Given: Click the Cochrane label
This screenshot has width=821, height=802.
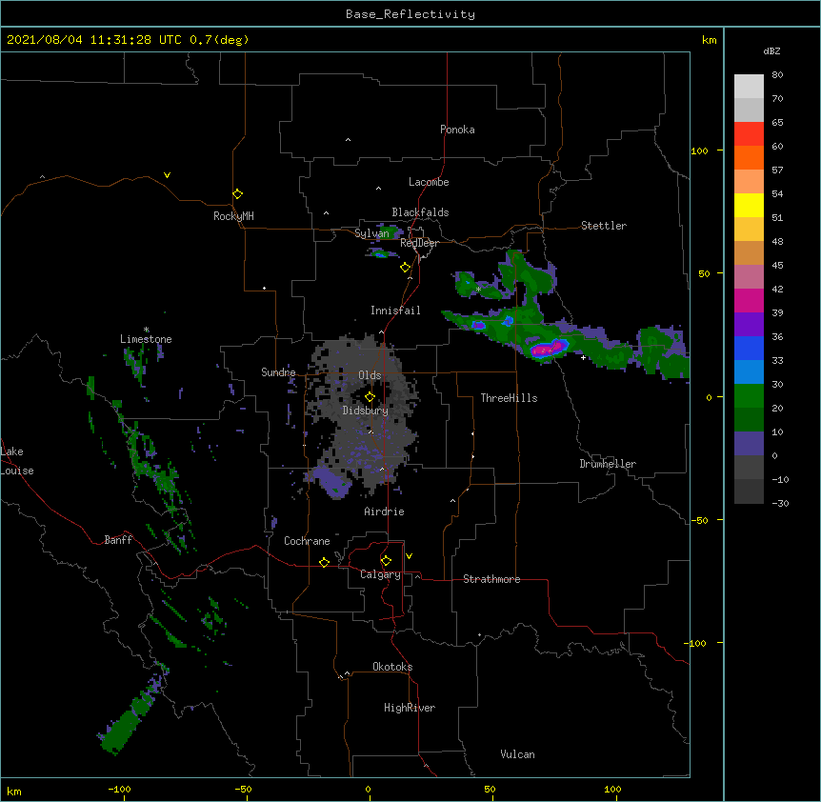Looking at the screenshot, I should (307, 541).
